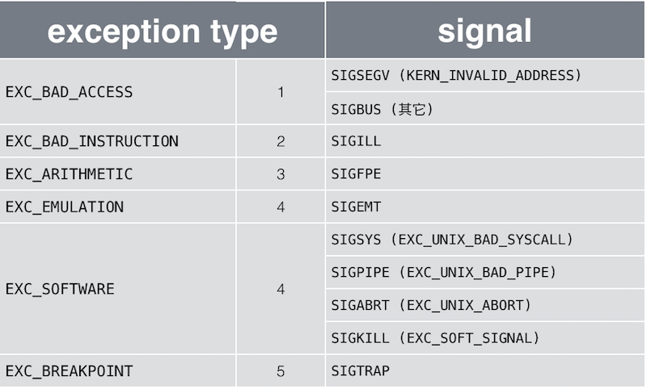Image resolution: width=647 pixels, height=389 pixels.
Task: Select the EXC_BAD_INSTRUCTION cell
Action: coord(92,141)
